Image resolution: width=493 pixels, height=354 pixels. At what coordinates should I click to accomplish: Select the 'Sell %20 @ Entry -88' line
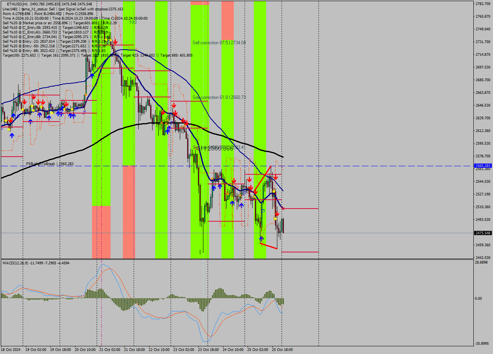tap(54, 50)
